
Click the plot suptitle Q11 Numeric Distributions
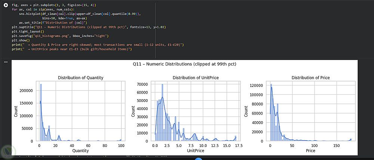point(185,64)
